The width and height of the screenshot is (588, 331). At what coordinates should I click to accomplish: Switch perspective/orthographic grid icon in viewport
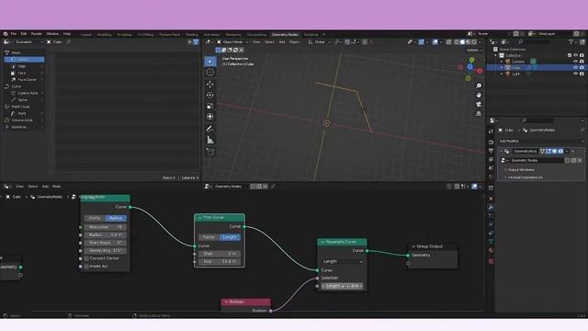pyautogui.click(x=479, y=113)
